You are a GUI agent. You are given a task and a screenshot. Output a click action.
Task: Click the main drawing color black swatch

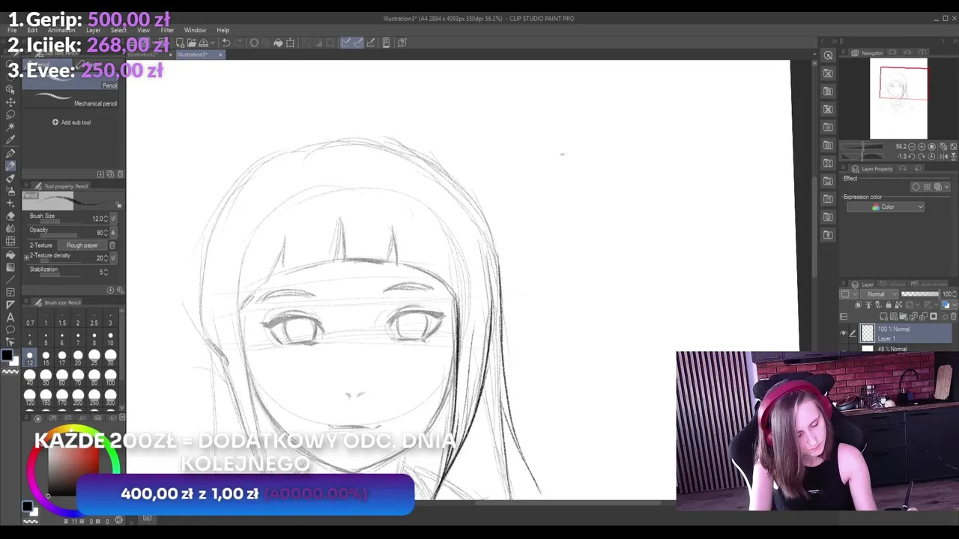coord(7,356)
